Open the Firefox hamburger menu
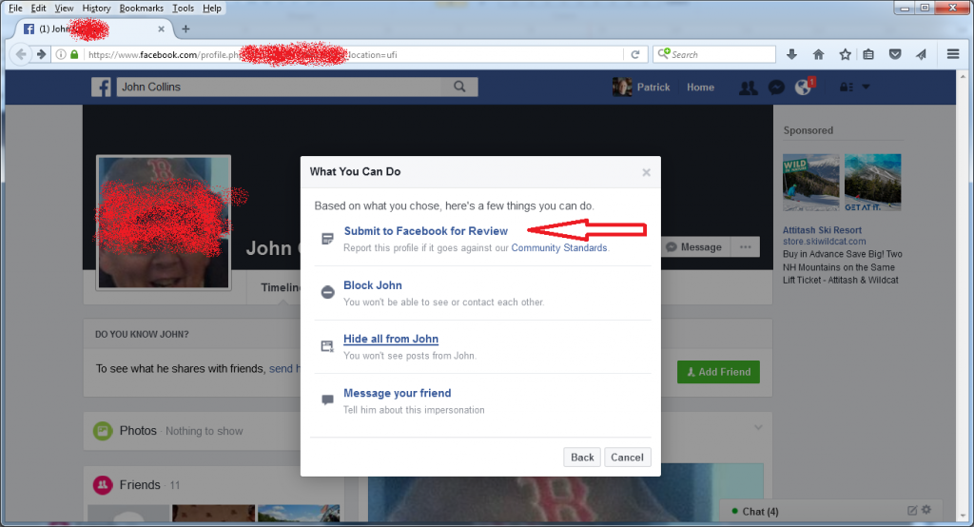Screen dimensions: 974x527 953,54
